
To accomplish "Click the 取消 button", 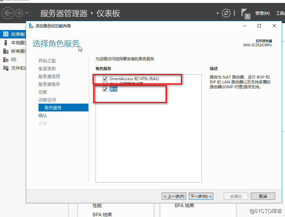I will click(263, 196).
